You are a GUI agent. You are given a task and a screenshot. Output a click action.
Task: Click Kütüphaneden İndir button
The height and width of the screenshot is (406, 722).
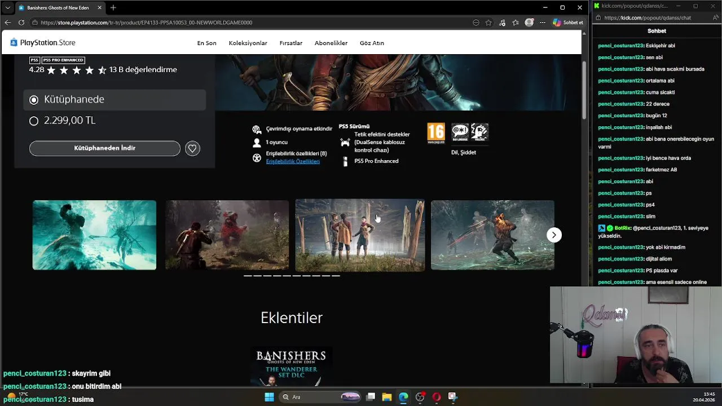pyautogui.click(x=105, y=148)
